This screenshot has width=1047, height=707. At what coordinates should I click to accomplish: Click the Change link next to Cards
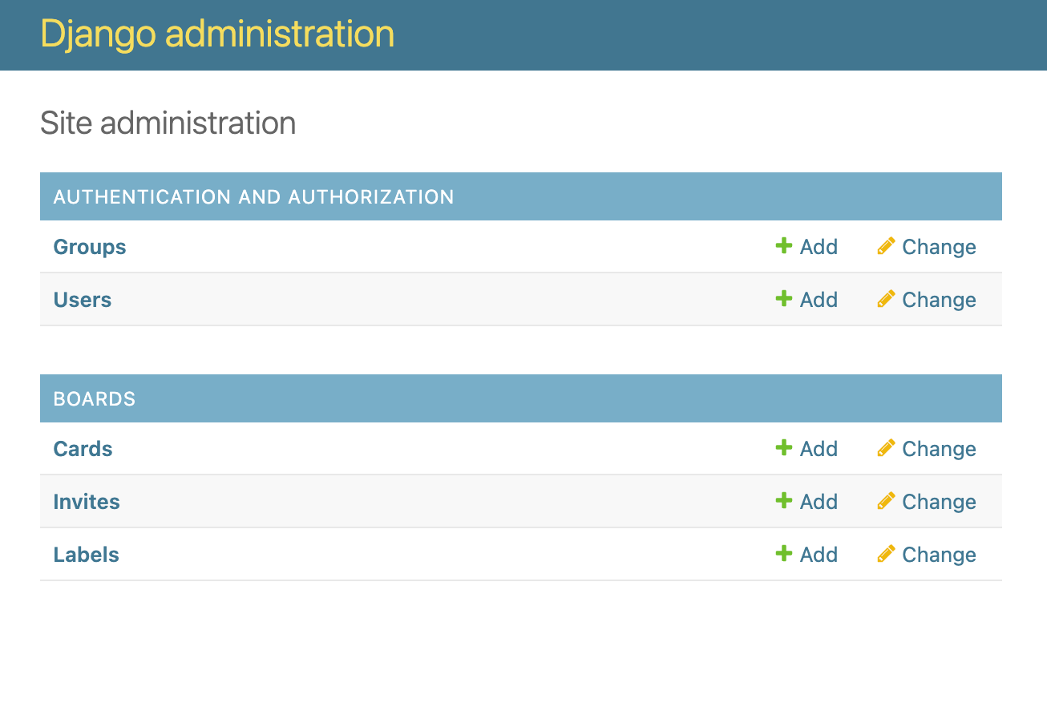(x=939, y=448)
